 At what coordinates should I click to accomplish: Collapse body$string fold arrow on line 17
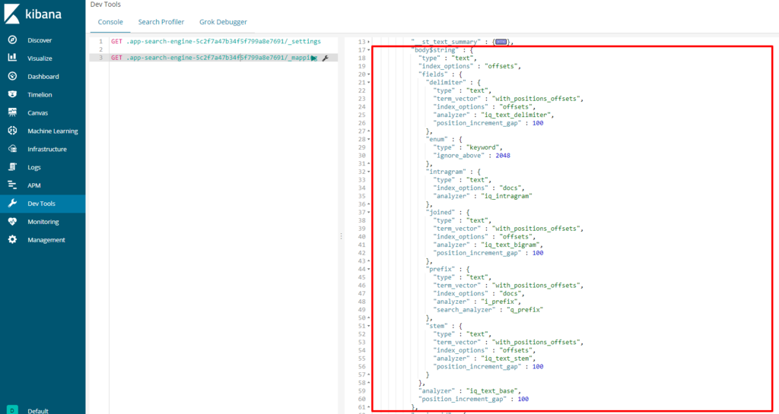(x=368, y=50)
